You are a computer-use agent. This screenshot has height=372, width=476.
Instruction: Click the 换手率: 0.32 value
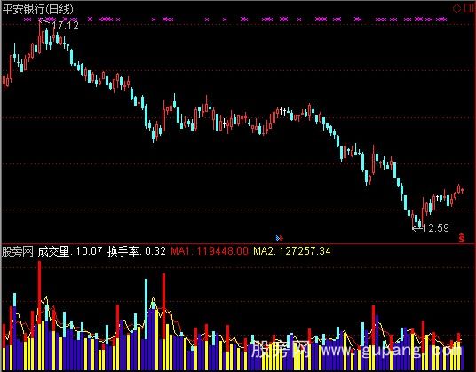(x=137, y=251)
